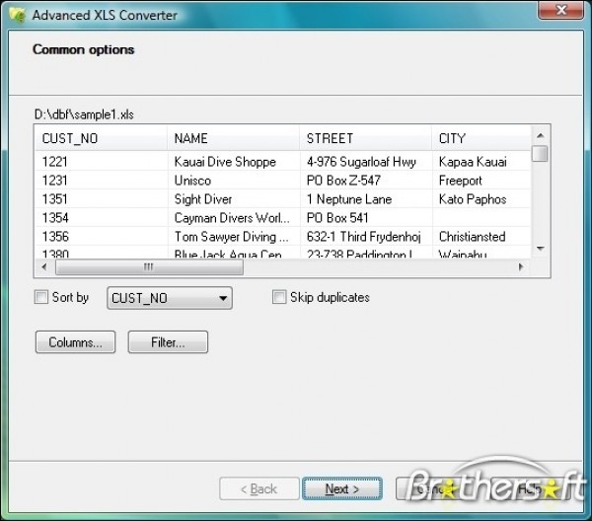The image size is (592, 521).
Task: Go to the Next > step
Action: [x=342, y=488]
